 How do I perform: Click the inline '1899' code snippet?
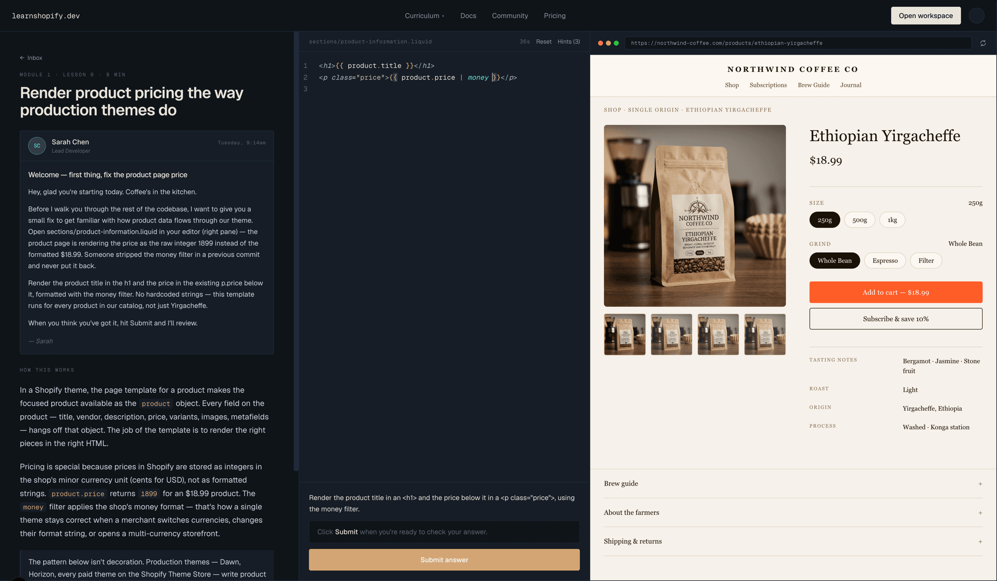pyautogui.click(x=149, y=494)
